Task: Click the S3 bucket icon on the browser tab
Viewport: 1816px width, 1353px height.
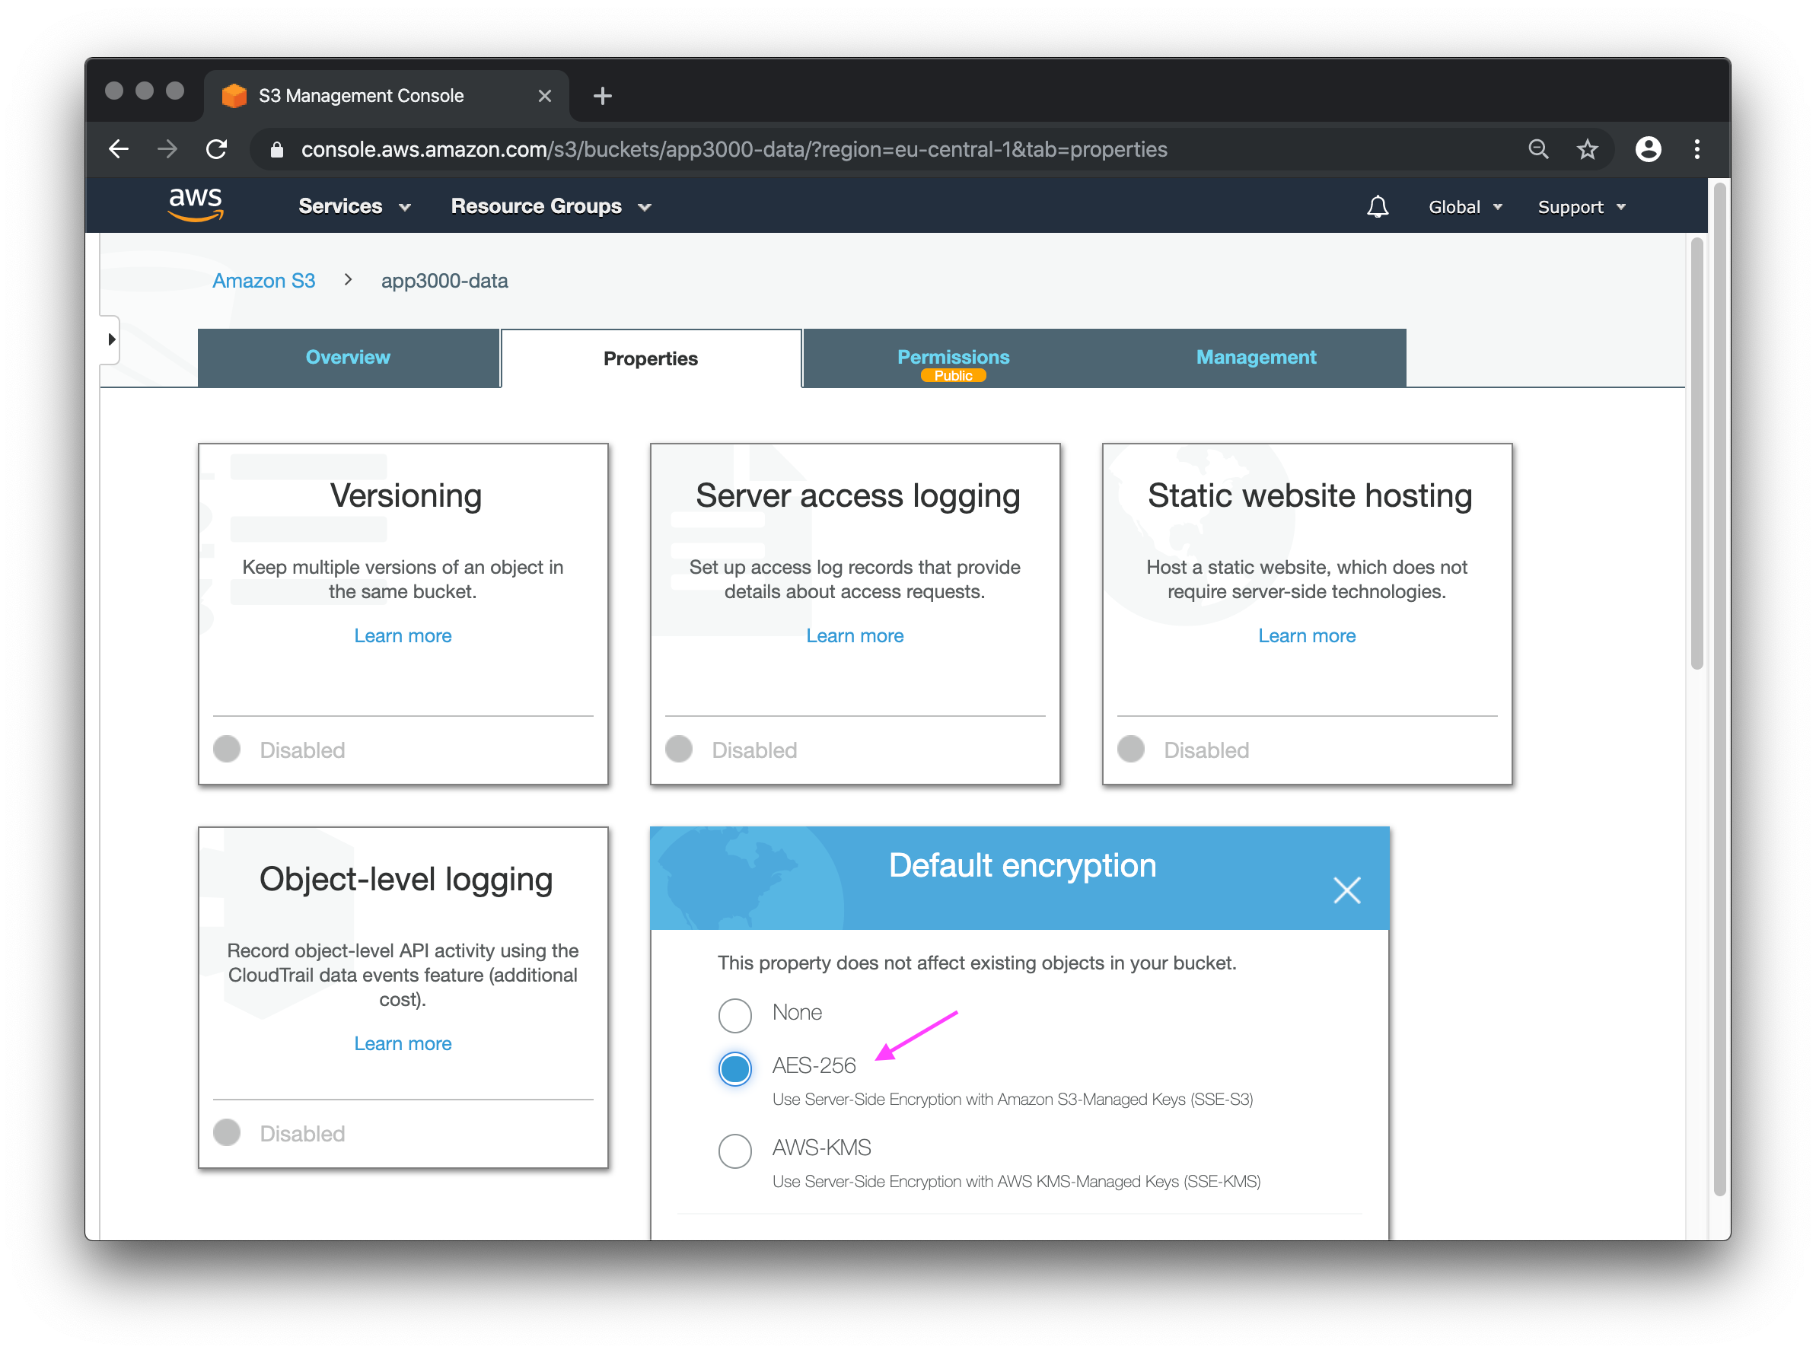Action: tap(235, 95)
